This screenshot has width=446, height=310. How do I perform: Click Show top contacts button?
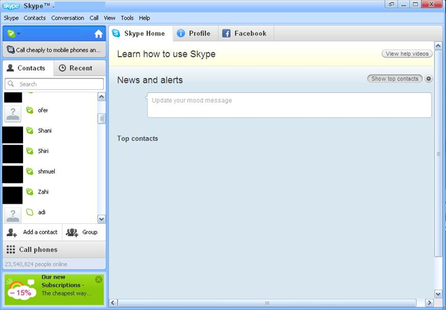[395, 79]
